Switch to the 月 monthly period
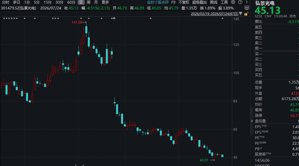The height and width of the screenshot is (166, 299). point(96,2)
